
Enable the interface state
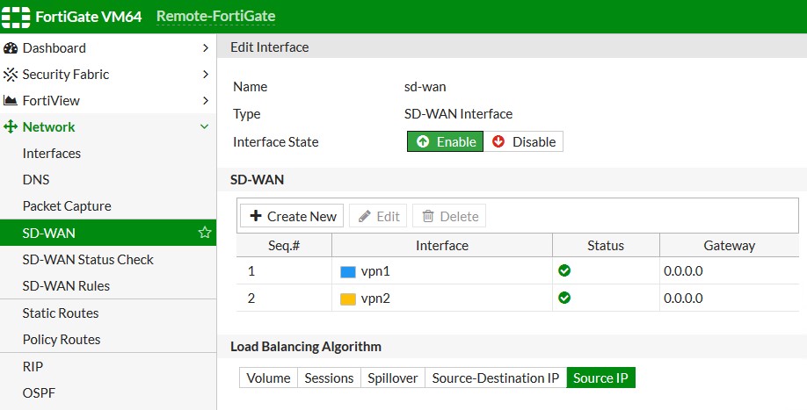point(445,141)
